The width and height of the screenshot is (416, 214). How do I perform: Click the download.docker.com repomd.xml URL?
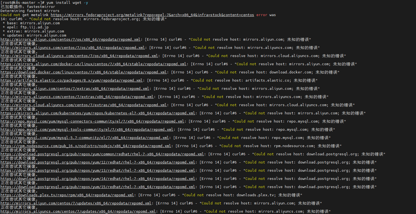pos(84,72)
